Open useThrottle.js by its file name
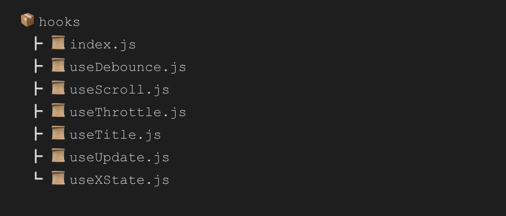 pos(127,112)
